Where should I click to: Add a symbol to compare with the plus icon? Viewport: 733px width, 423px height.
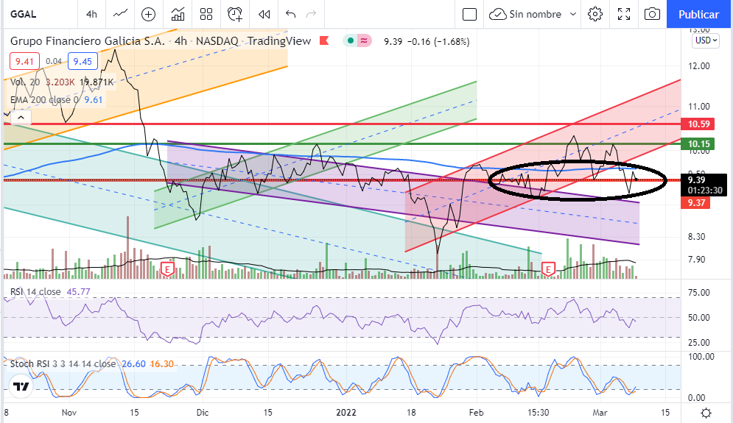tap(148, 15)
